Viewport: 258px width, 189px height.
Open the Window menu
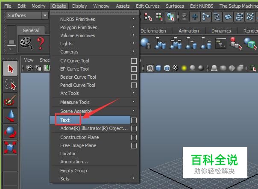101,6
